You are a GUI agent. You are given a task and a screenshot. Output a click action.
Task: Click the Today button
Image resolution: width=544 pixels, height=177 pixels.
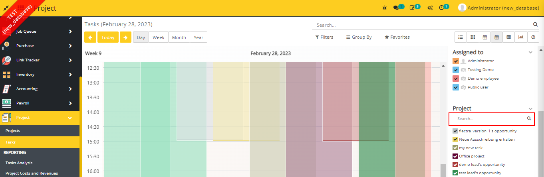coord(108,37)
